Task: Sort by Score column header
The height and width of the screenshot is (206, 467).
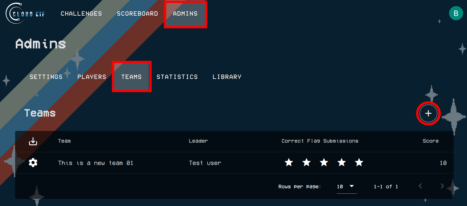Action: point(431,141)
